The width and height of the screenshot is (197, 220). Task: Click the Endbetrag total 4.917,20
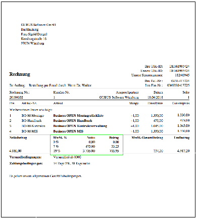pyautogui.click(x=183, y=151)
